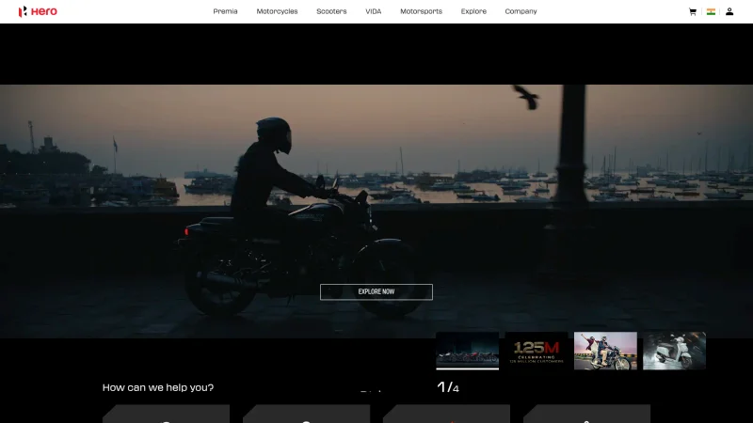753x423 pixels.
Task: Open the Explore menu
Action: click(x=473, y=11)
